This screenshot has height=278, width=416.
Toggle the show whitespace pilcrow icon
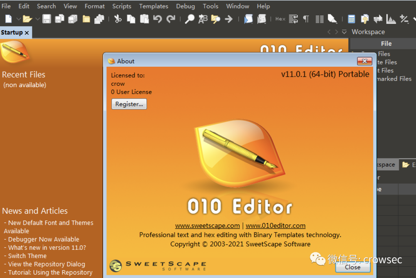pyautogui.click(x=306, y=19)
